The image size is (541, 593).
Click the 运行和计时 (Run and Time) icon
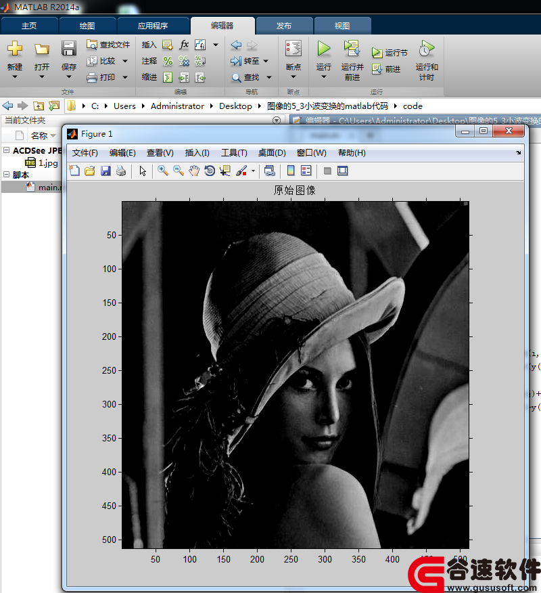click(x=427, y=49)
